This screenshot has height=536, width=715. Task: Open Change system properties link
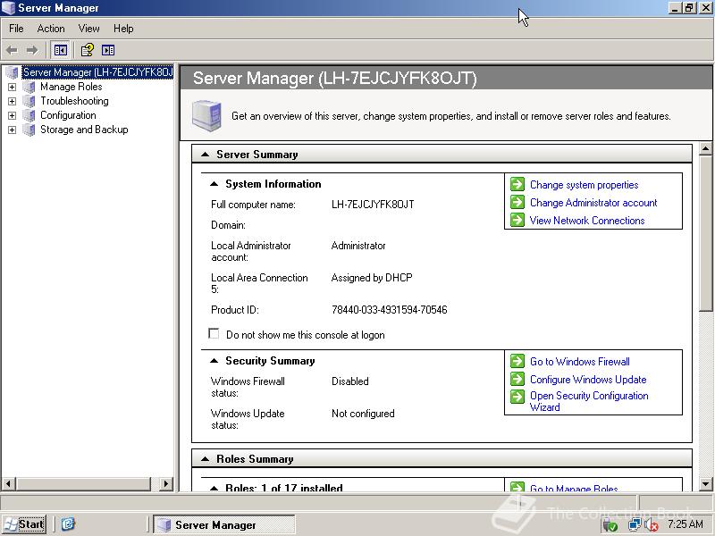pos(585,185)
